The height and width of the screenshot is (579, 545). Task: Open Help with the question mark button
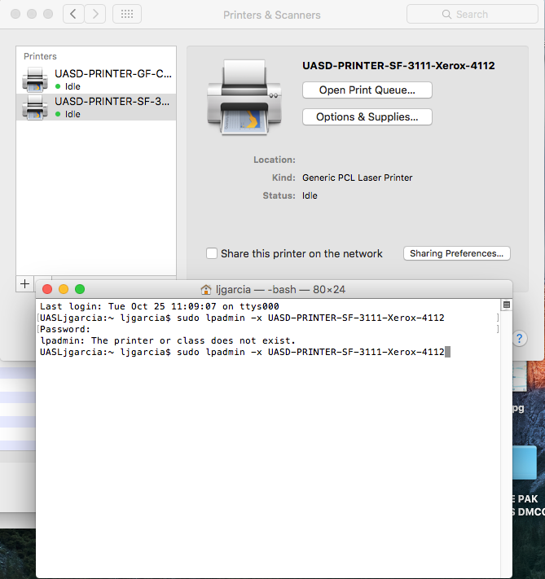tap(520, 338)
